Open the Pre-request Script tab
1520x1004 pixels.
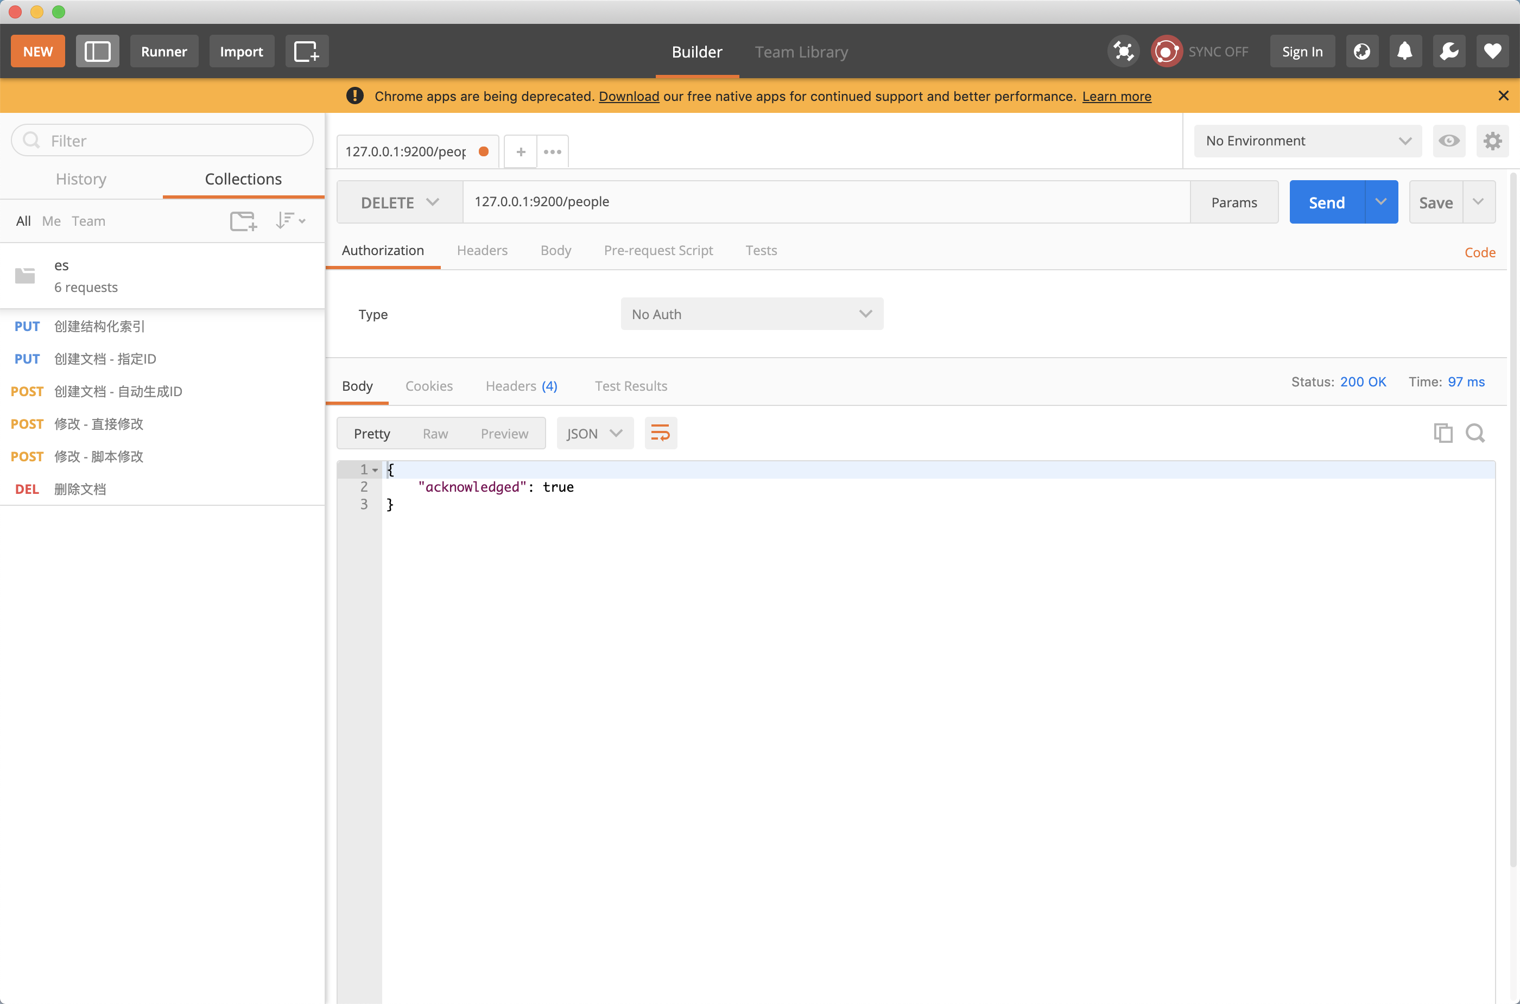click(x=658, y=250)
